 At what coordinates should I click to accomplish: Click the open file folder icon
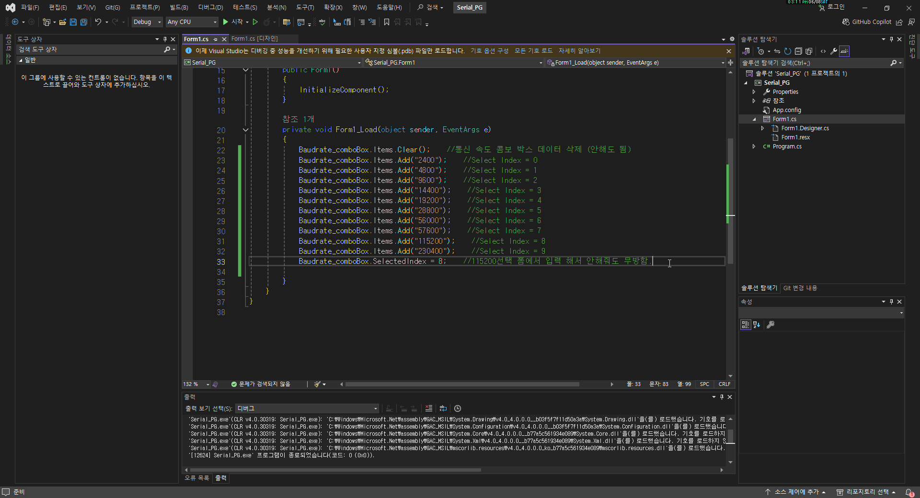(x=62, y=22)
